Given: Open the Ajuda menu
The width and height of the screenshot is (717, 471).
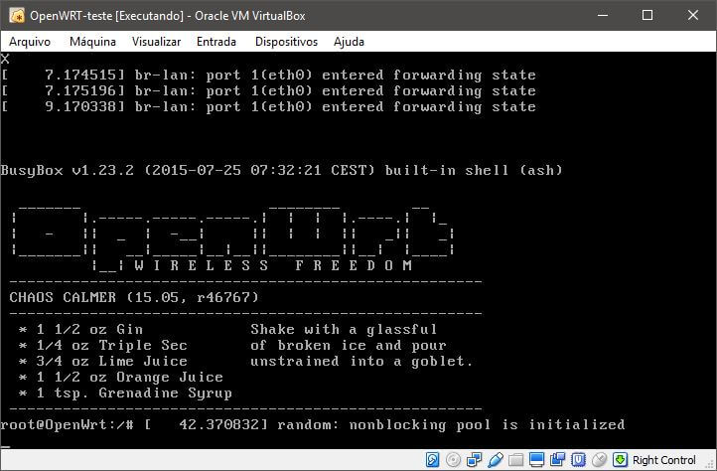Looking at the screenshot, I should click(x=349, y=42).
